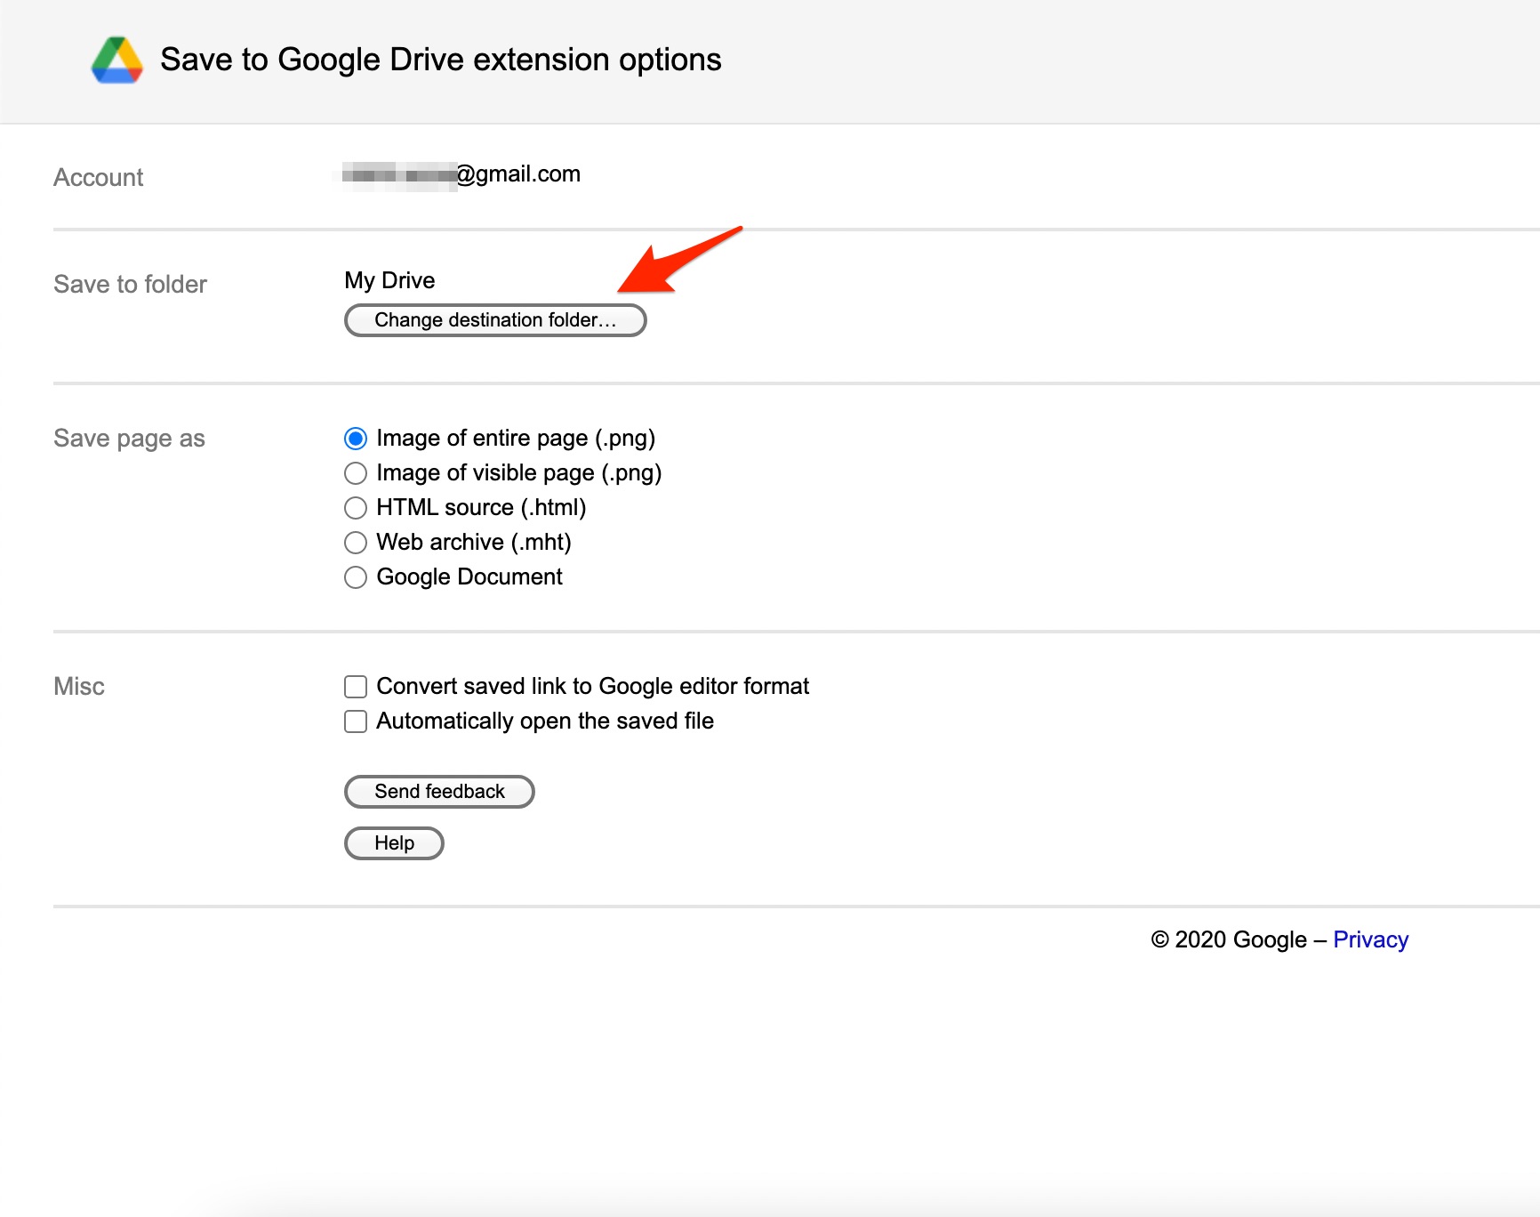Choose Web archive (.mht) option
Image resolution: width=1540 pixels, height=1217 pixels.
[356, 543]
